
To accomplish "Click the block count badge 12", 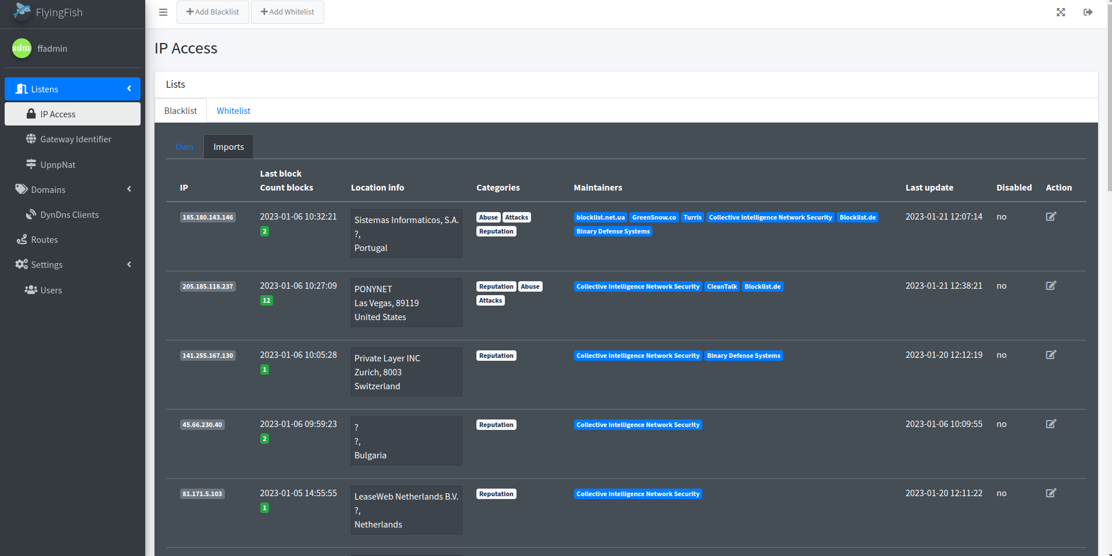I will pyautogui.click(x=266, y=300).
